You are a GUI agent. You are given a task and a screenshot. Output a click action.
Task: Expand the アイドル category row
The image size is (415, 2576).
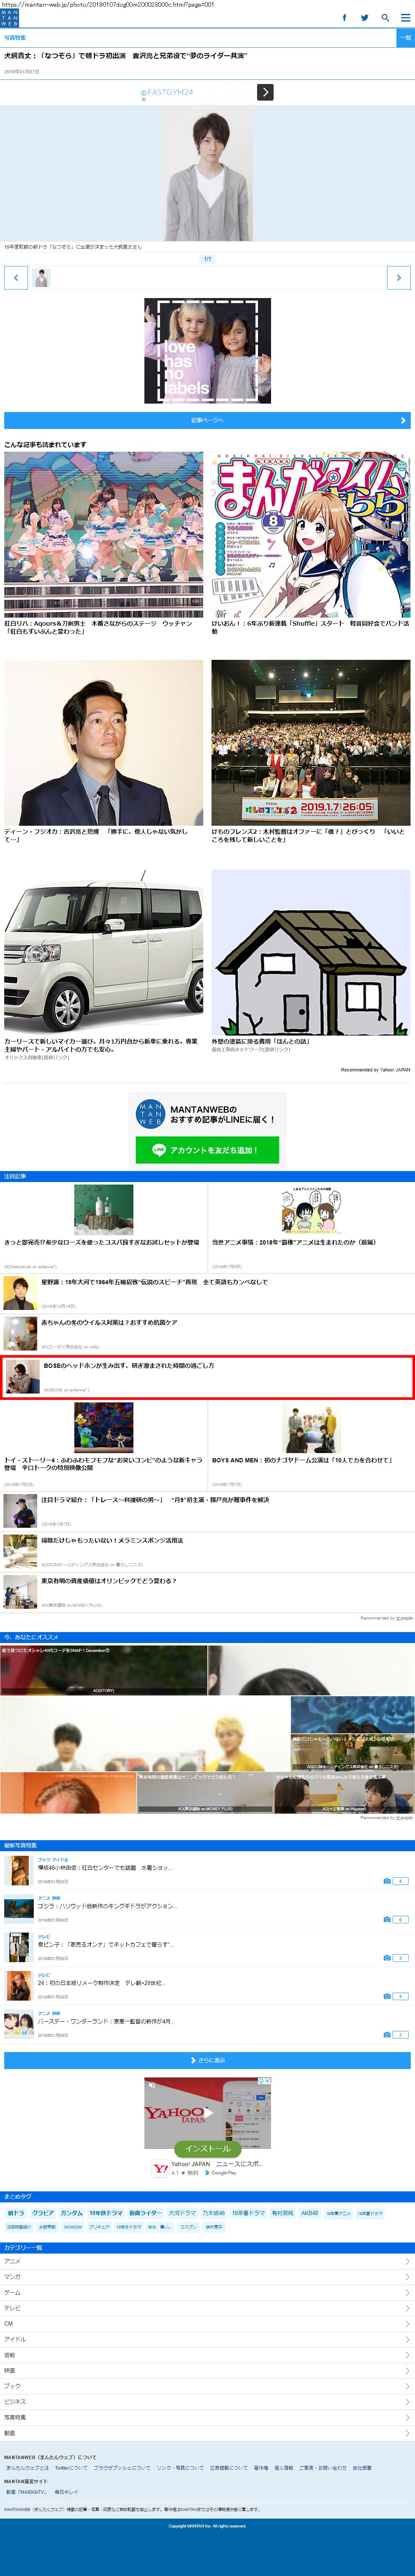(x=207, y=2339)
